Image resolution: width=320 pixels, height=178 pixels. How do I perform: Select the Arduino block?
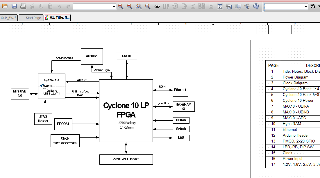(92, 56)
